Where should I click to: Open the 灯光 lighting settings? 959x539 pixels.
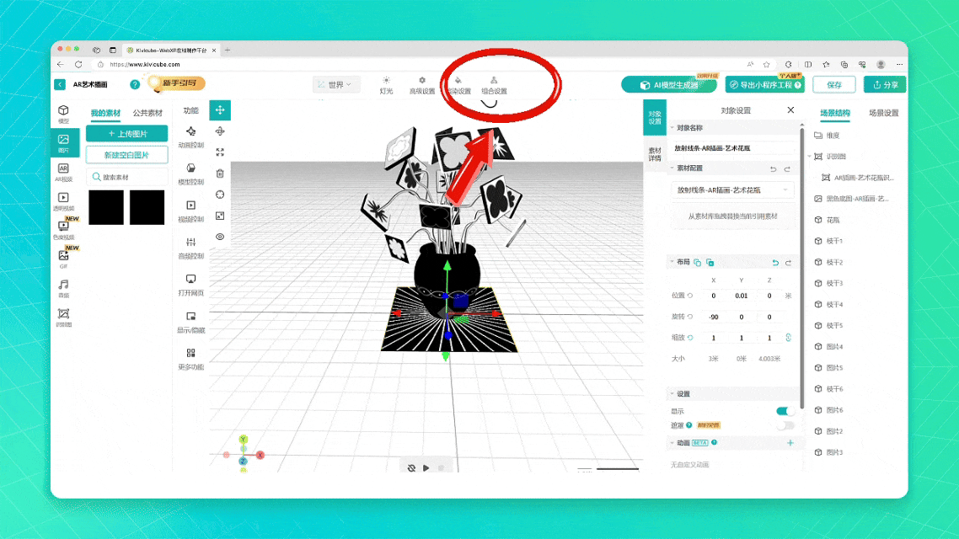386,84
